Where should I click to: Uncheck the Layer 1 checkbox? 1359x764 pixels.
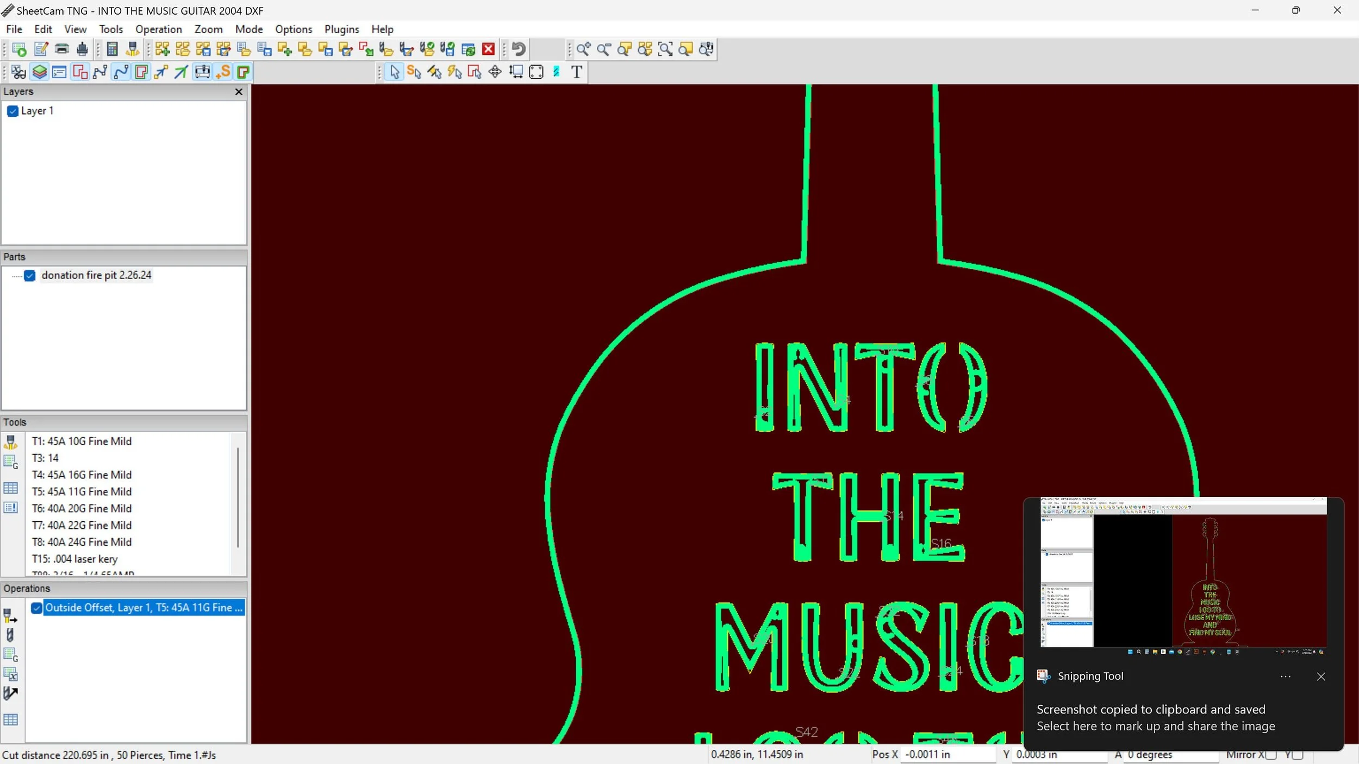pyautogui.click(x=13, y=111)
